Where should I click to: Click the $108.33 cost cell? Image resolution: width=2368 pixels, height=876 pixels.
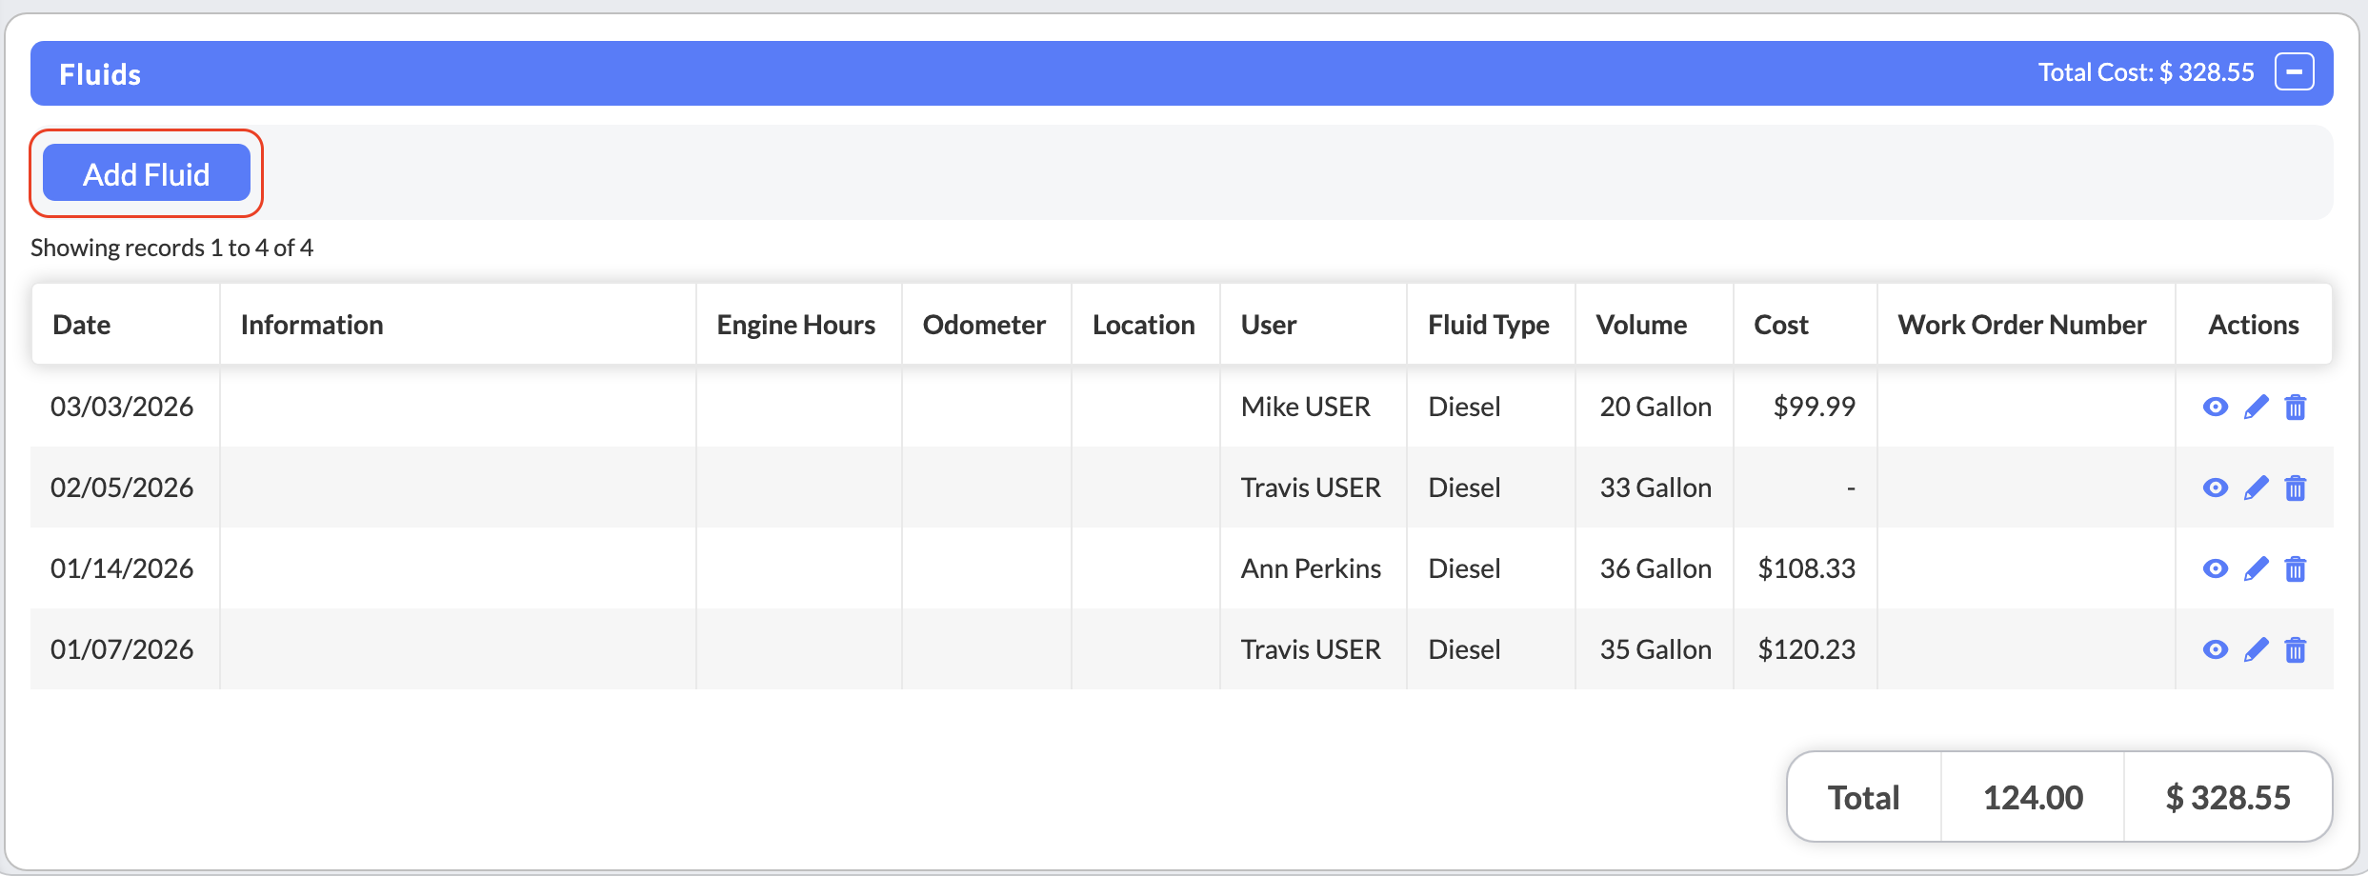click(1807, 568)
